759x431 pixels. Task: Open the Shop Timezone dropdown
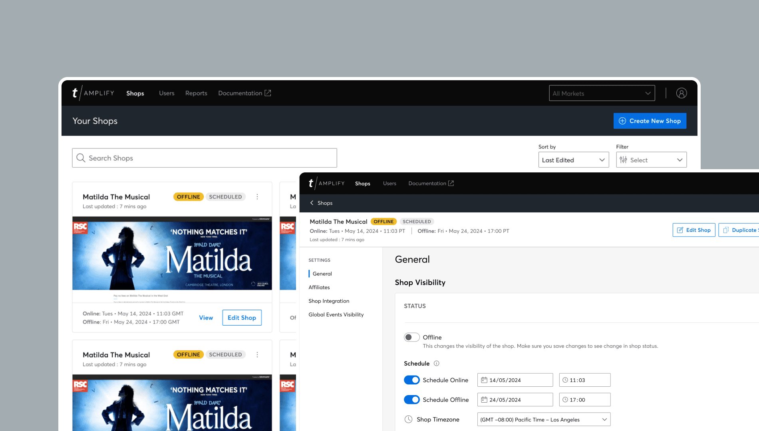pos(544,419)
